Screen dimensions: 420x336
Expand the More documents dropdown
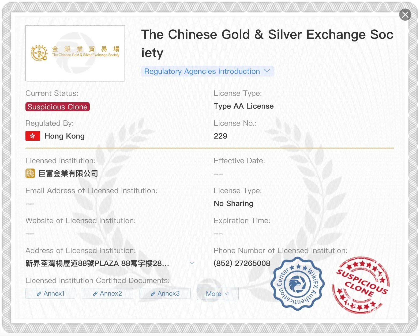218,293
